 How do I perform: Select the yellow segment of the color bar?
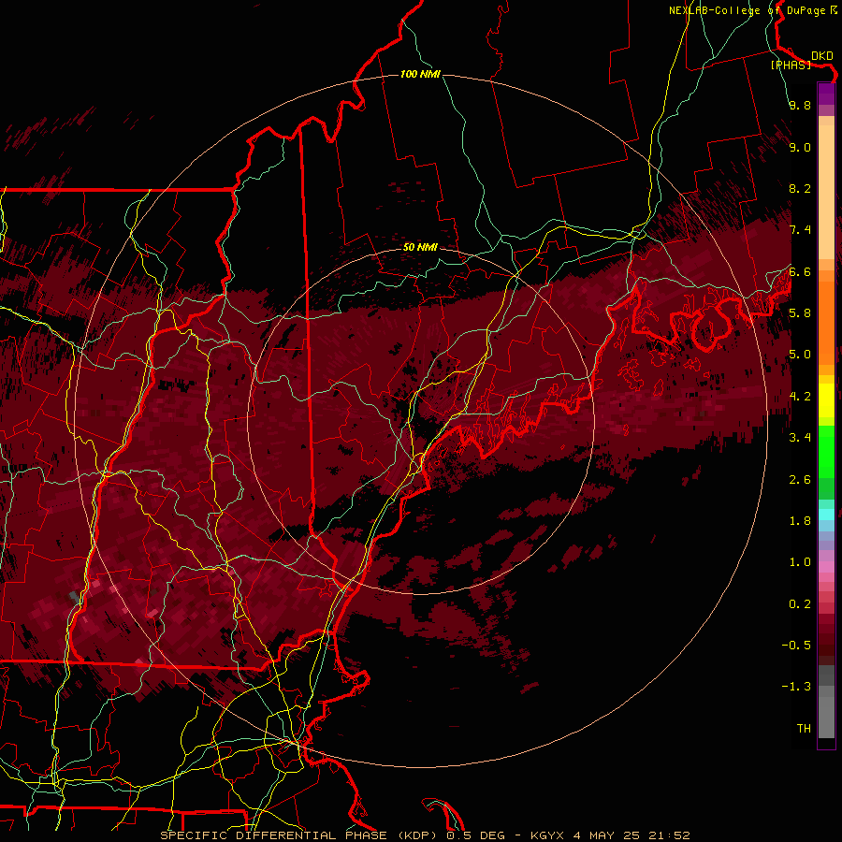coord(826,400)
